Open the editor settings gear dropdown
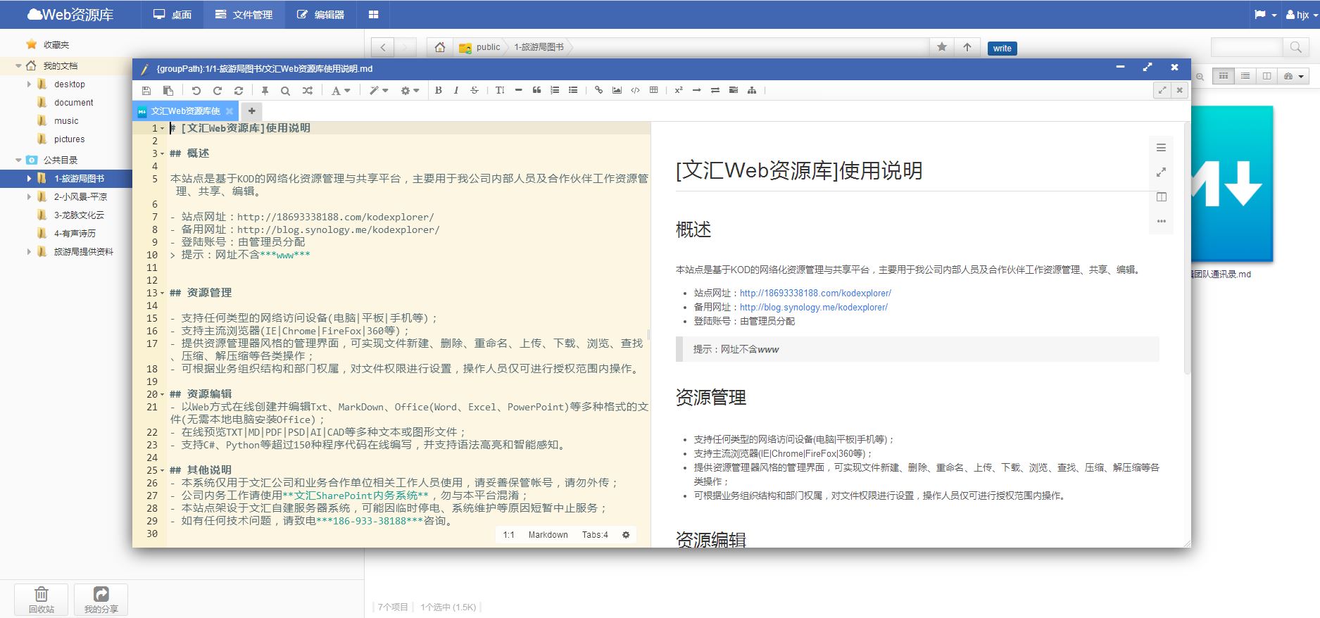The width and height of the screenshot is (1320, 618). [x=410, y=90]
